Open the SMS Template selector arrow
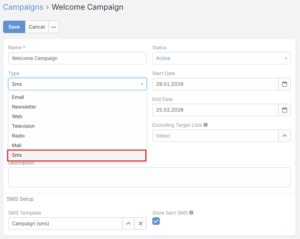The image size is (300, 239). [128, 224]
